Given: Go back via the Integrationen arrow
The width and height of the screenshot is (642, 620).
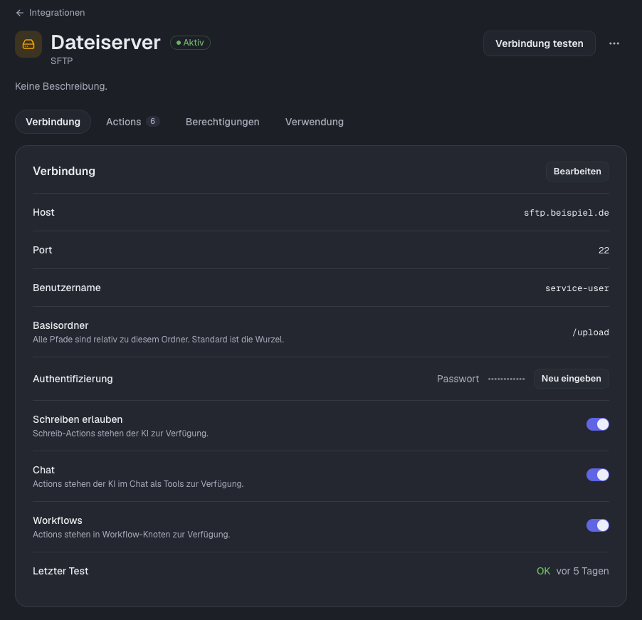Looking at the screenshot, I should [19, 13].
